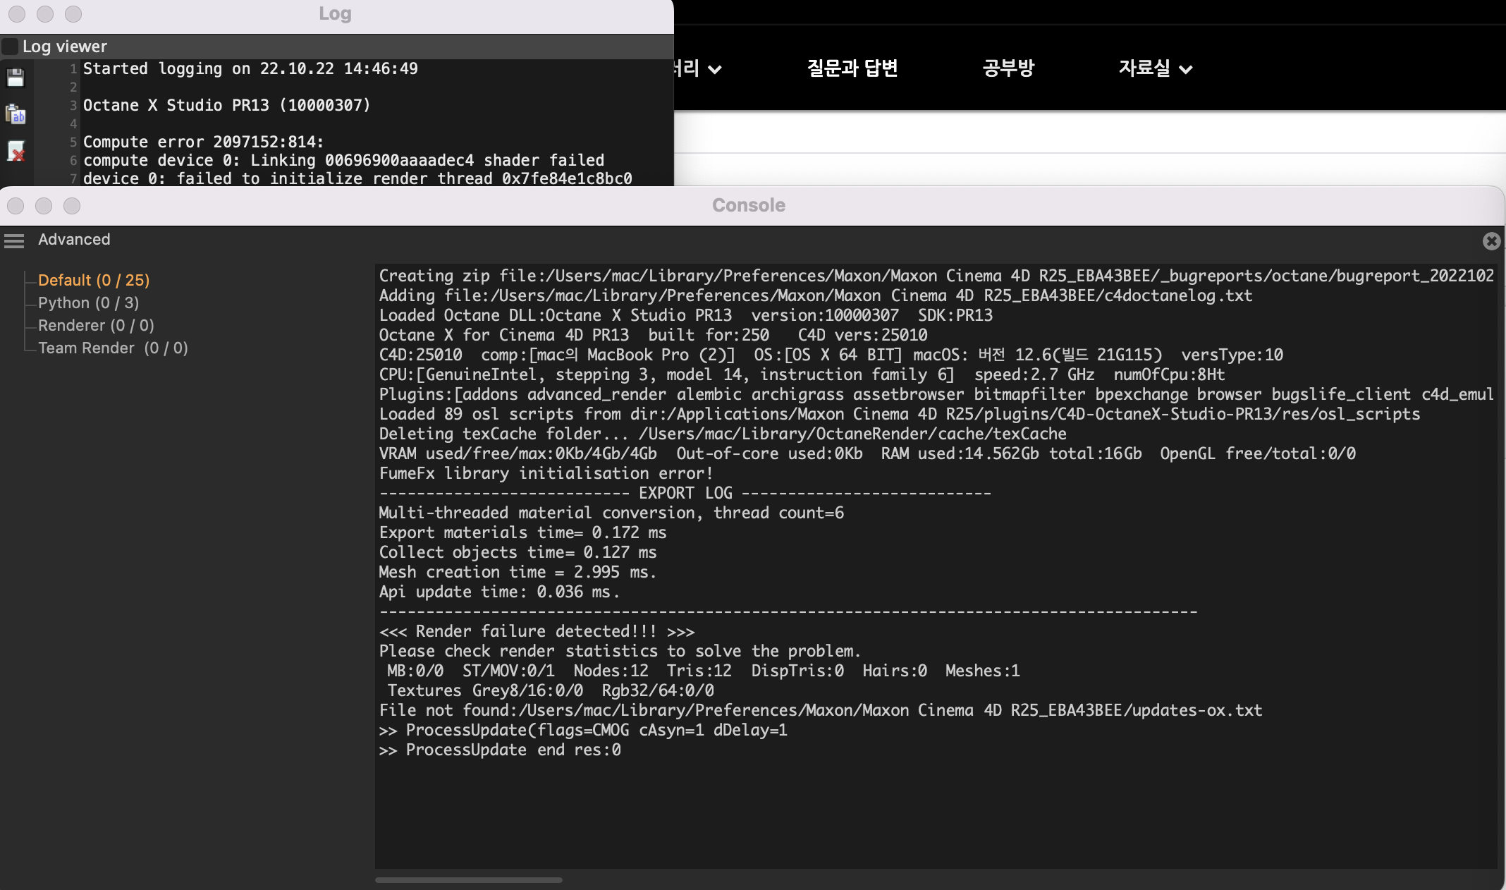Close the Console window
1506x890 pixels.
coord(16,206)
